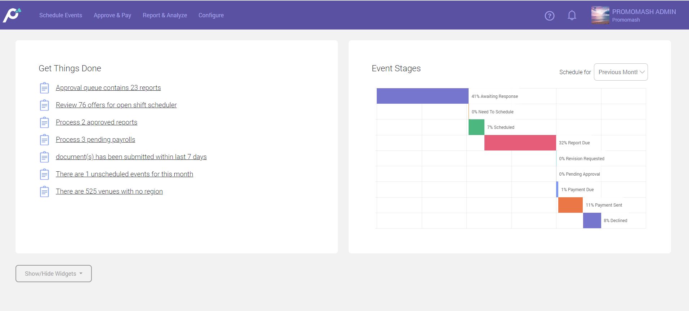Click clipboard icon beside Review 76 offers
Viewport: 689px width, 311px height.
click(x=44, y=105)
